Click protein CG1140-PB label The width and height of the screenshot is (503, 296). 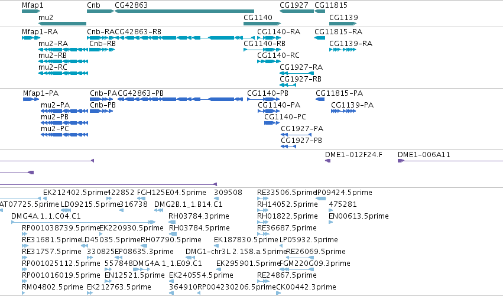click(x=268, y=93)
